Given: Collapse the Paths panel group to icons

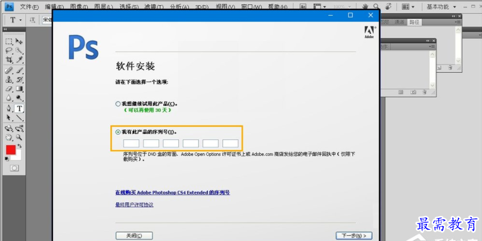Looking at the screenshot, I should click(x=454, y=16).
